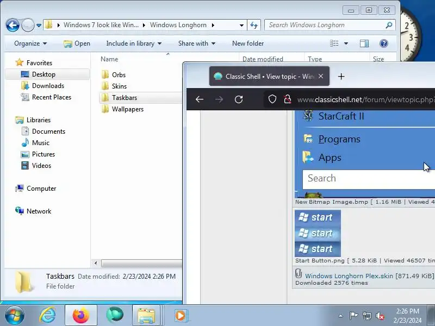
Task: Click the search magnifier icon in Explorer
Action: [389, 25]
